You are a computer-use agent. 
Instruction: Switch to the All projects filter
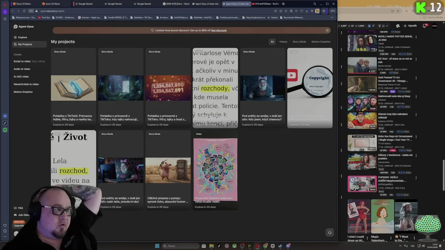(272, 42)
